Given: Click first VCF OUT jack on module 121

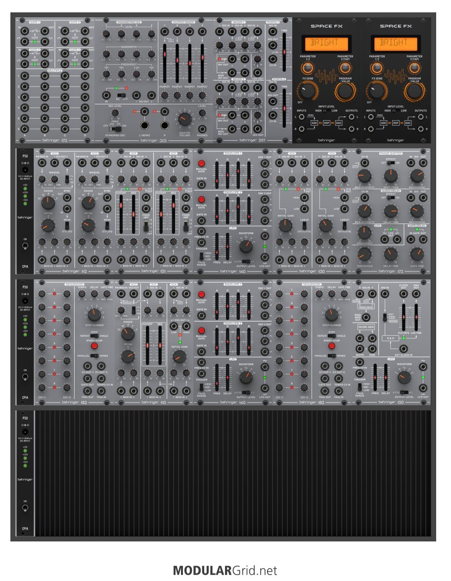Looking at the screenshot, I should click(146, 197).
